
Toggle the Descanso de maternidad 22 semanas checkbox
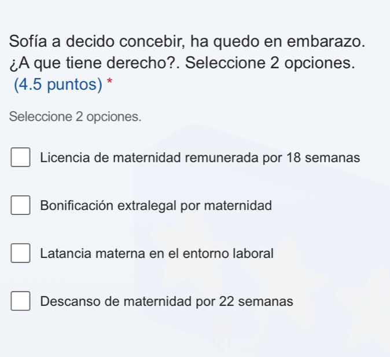20,302
